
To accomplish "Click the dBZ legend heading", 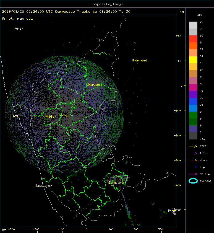I will pyautogui.click(x=200, y=15).
